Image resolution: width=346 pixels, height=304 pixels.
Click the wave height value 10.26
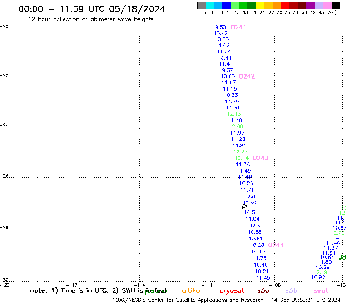pyautogui.click(x=246, y=183)
